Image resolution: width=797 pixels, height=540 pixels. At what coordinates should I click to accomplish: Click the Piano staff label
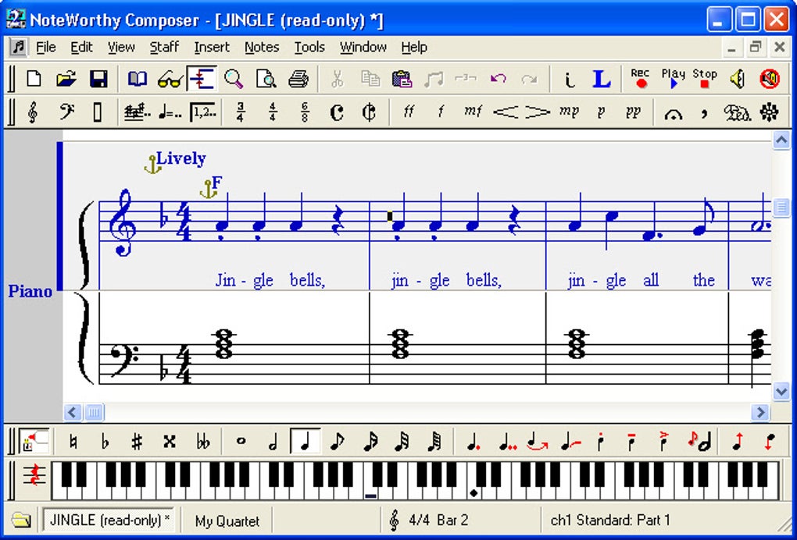[30, 292]
